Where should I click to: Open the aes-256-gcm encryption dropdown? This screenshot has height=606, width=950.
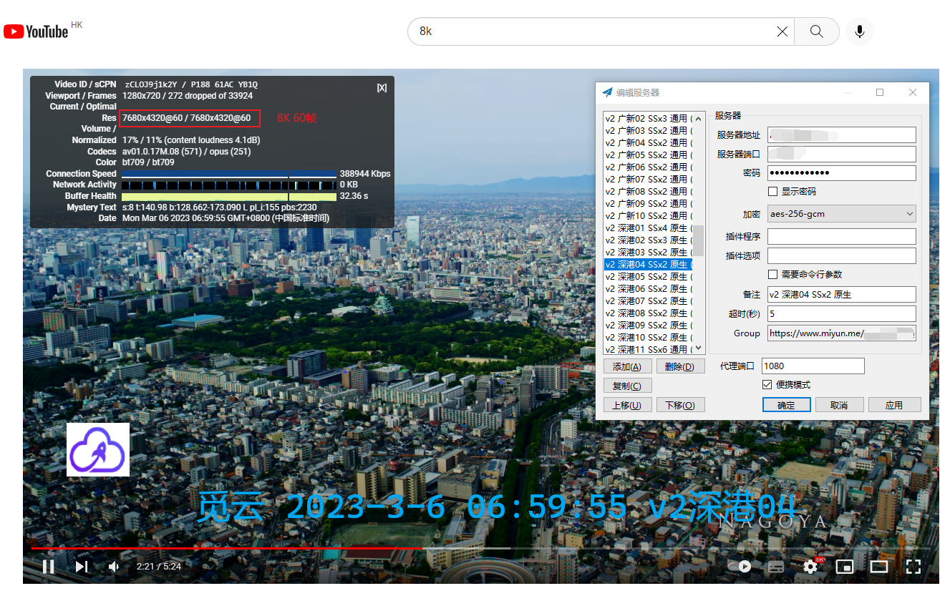(841, 213)
